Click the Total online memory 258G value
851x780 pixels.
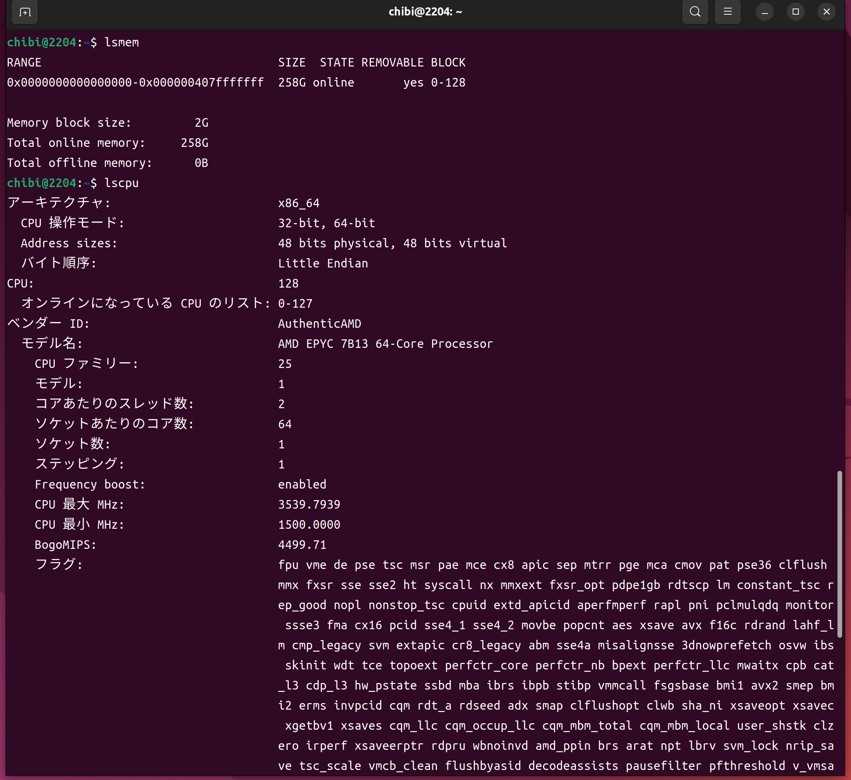click(194, 143)
